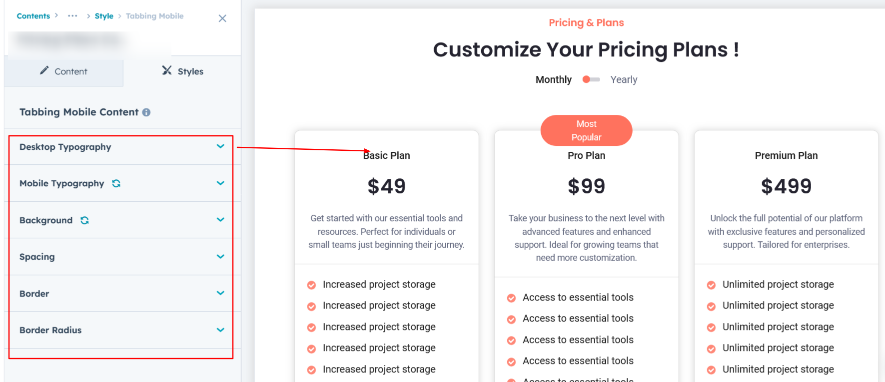Viewport: 885px width, 382px height.
Task: Expand the Desktop Typography section
Action: [220, 146]
